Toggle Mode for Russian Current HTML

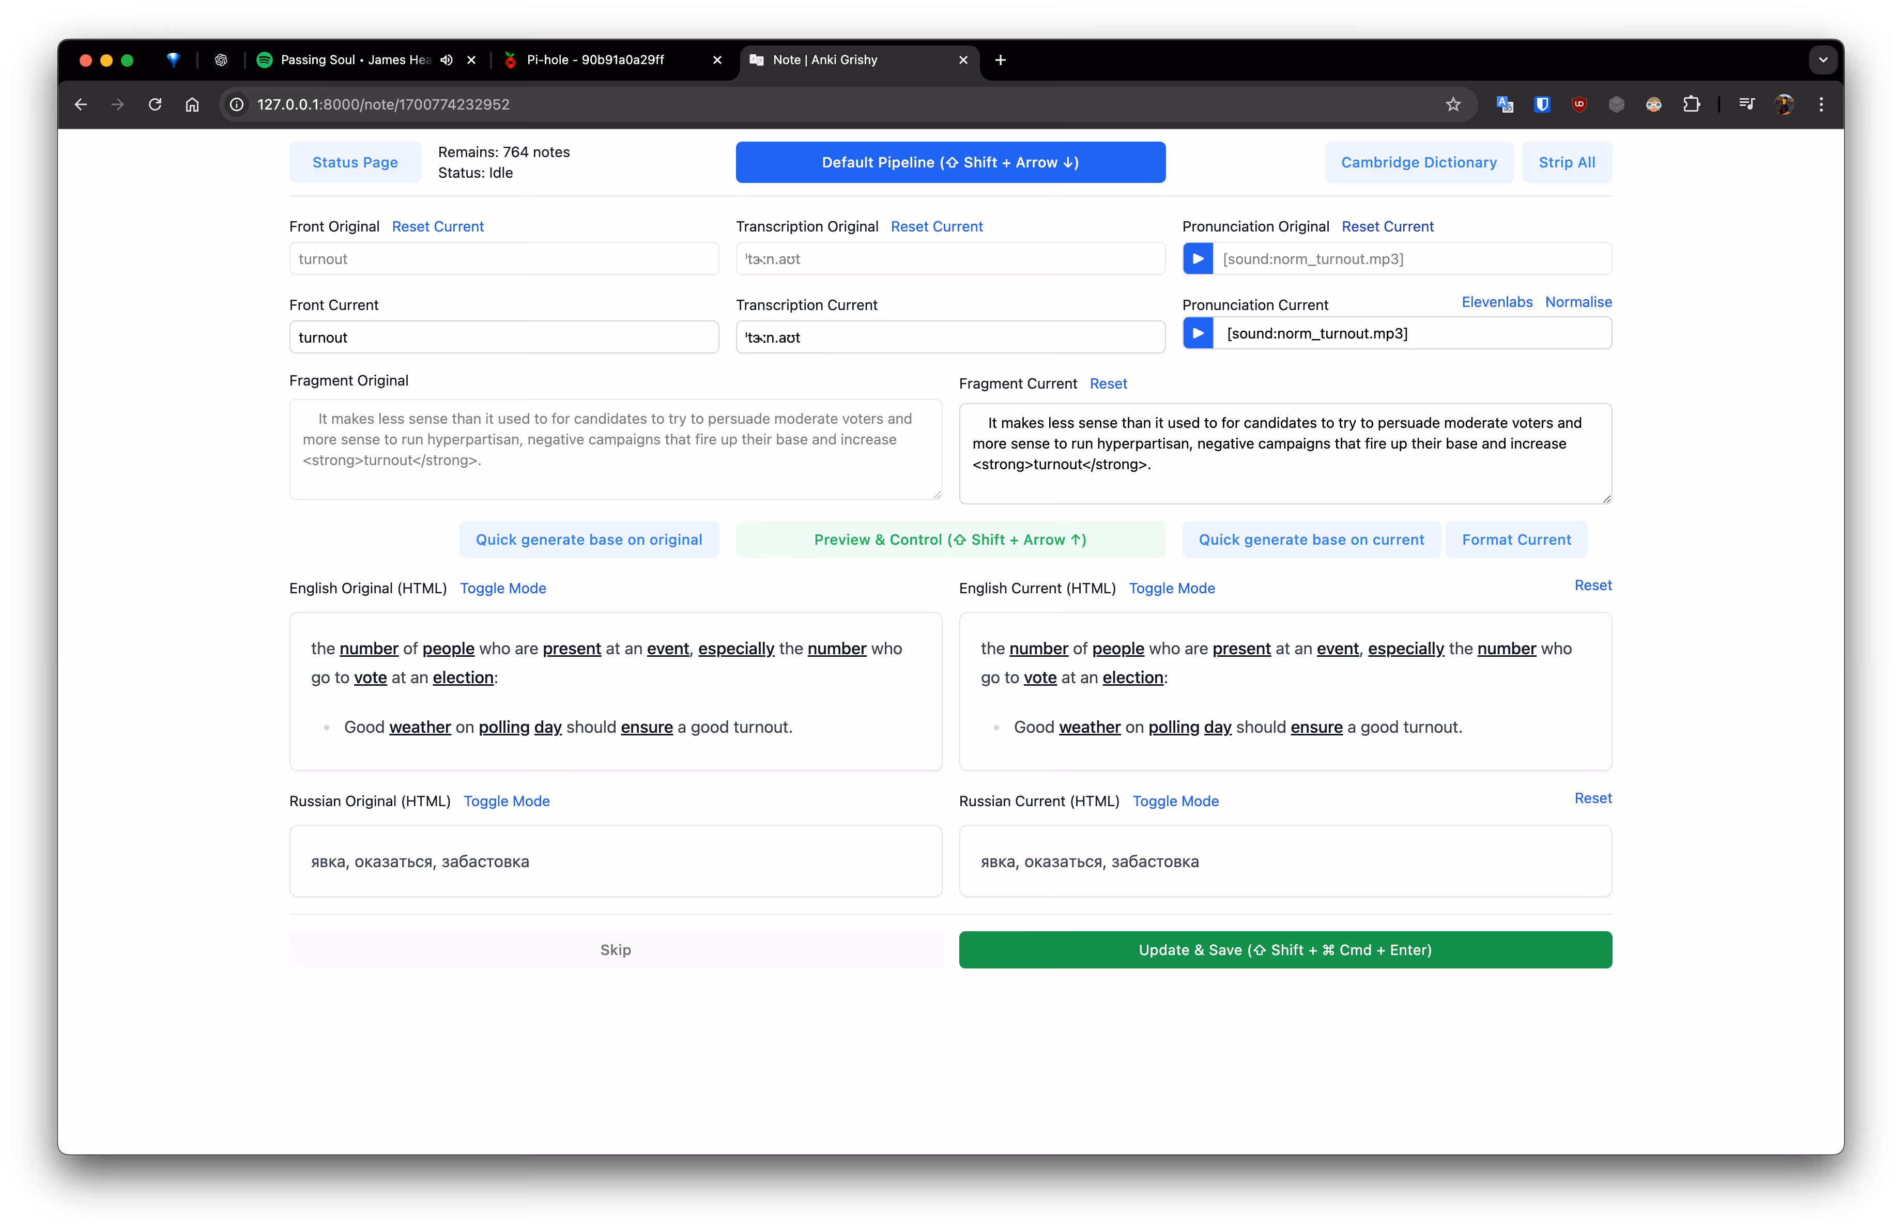click(1175, 801)
